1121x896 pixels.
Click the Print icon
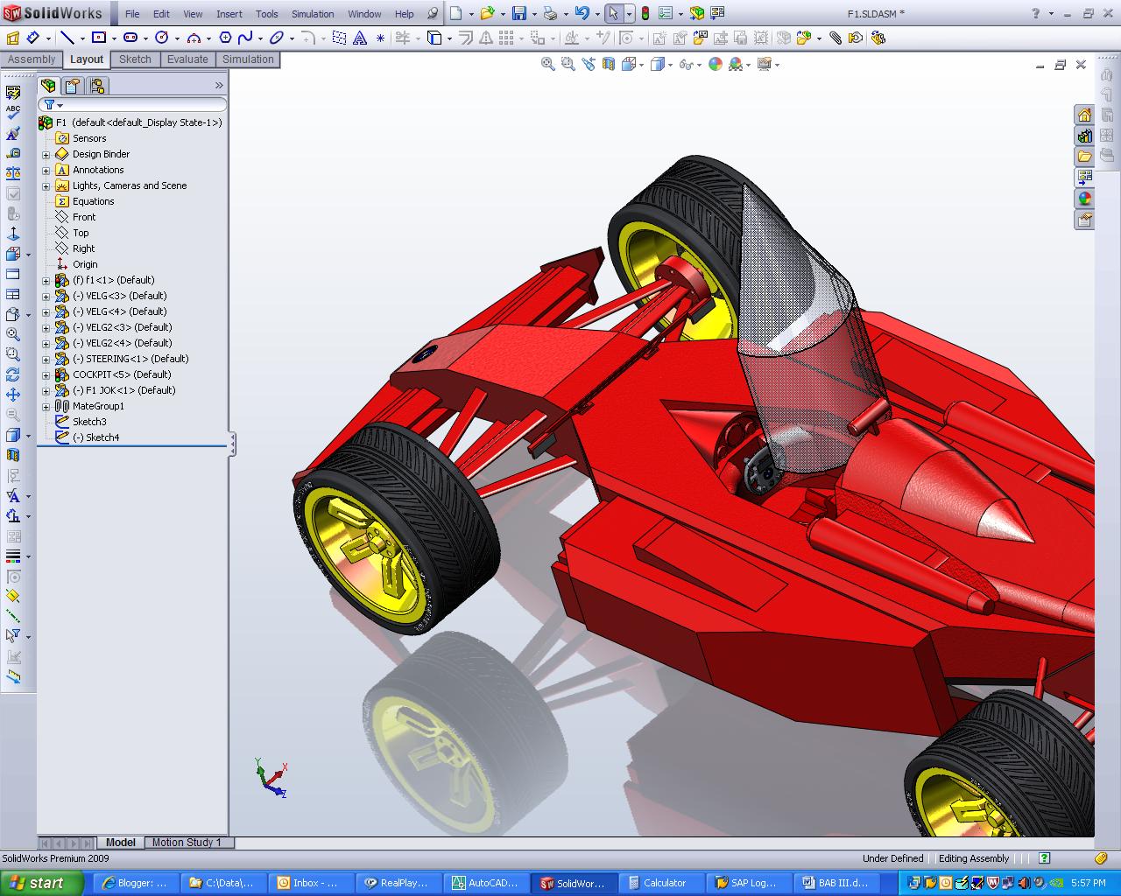pos(550,13)
